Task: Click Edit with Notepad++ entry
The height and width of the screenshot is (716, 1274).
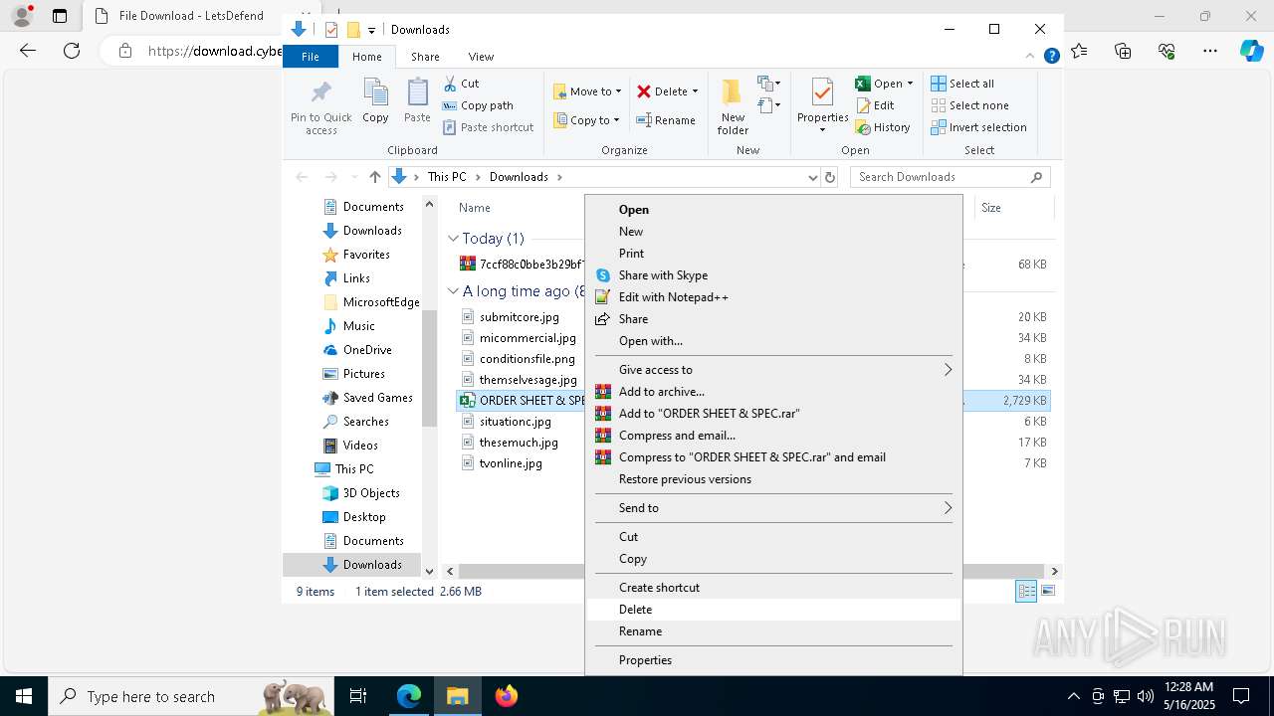Action: 772,297
